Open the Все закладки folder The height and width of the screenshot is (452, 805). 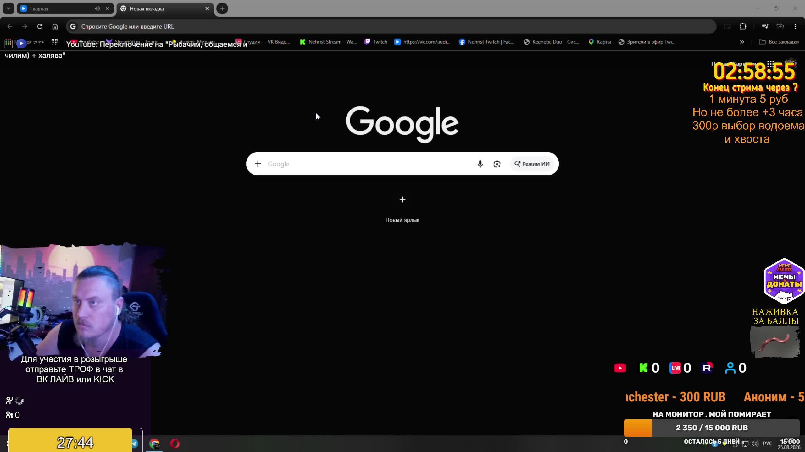click(779, 42)
